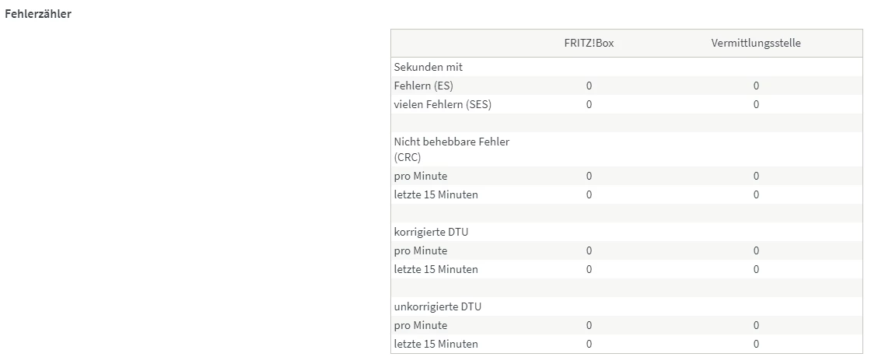Viewport: 878px width, 357px height.
Task: Click 'pro Minute' under the CRC group
Action: [420, 176]
